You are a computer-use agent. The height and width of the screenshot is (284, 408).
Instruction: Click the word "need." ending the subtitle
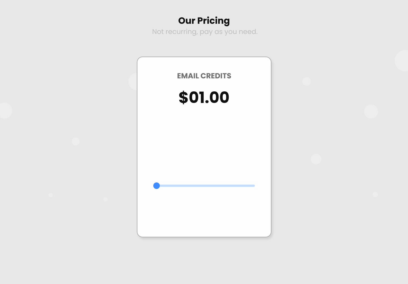pyautogui.click(x=248, y=32)
